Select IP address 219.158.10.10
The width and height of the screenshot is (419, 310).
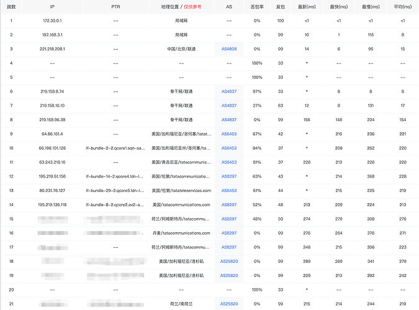52,106
